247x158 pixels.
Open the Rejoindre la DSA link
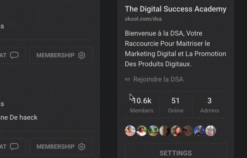coord(158,79)
